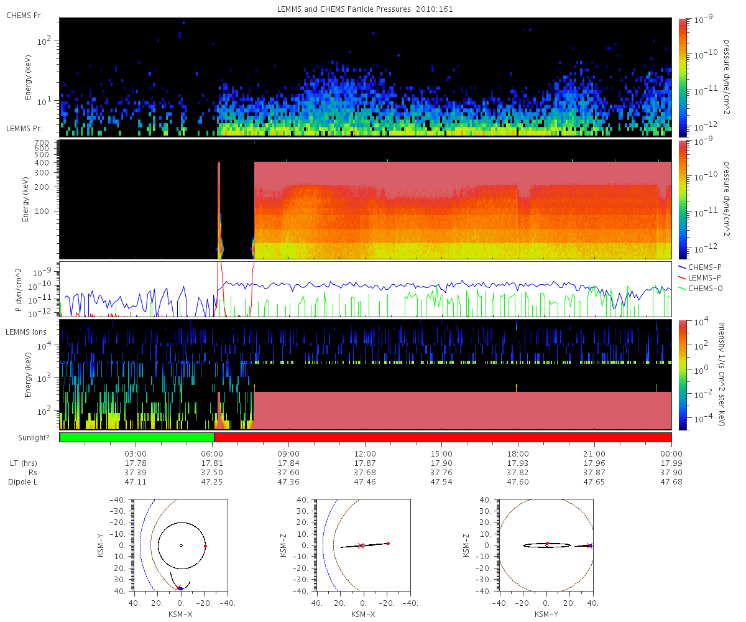Click the LT value 17.78
The image size is (746, 622).
(x=136, y=463)
